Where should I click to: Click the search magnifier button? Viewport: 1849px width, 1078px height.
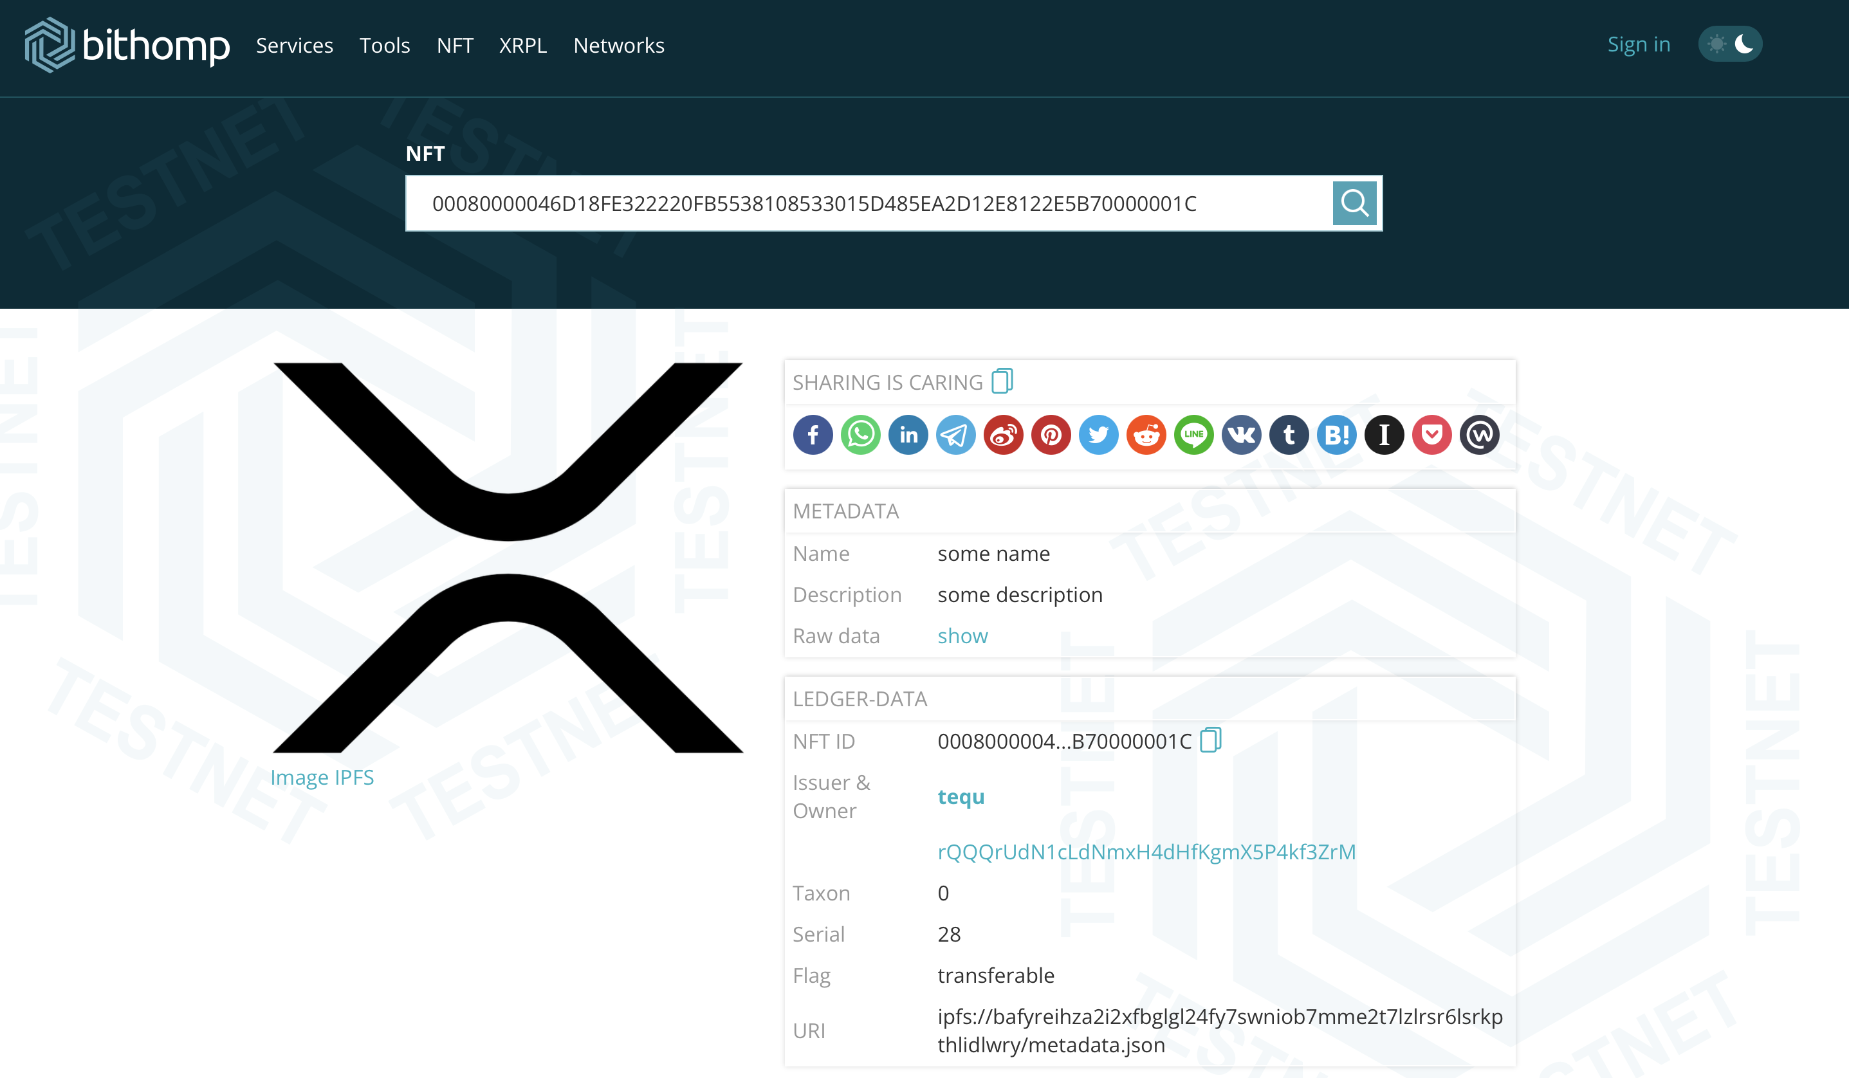(x=1354, y=203)
